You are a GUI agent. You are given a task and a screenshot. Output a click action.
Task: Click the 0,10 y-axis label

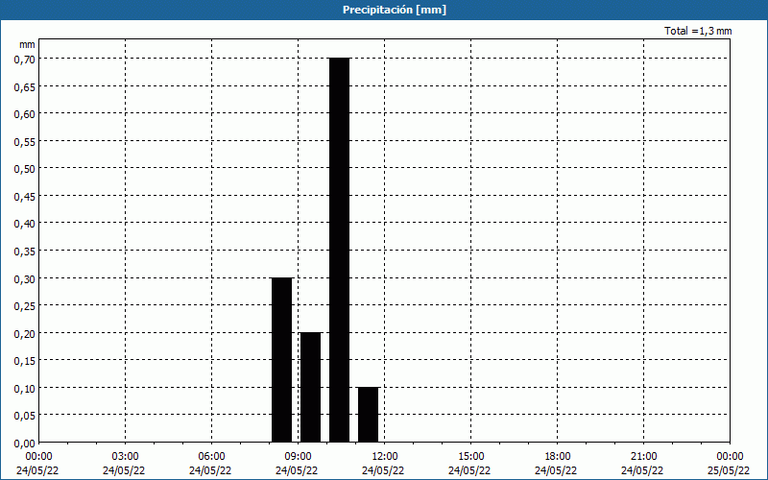pyautogui.click(x=24, y=388)
